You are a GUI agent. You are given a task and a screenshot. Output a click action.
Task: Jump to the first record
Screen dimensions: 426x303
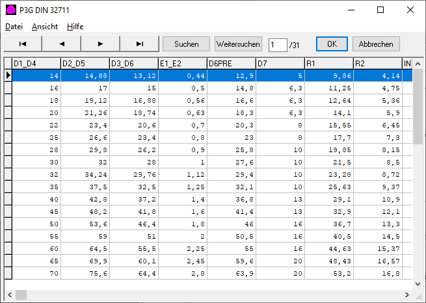[23, 44]
